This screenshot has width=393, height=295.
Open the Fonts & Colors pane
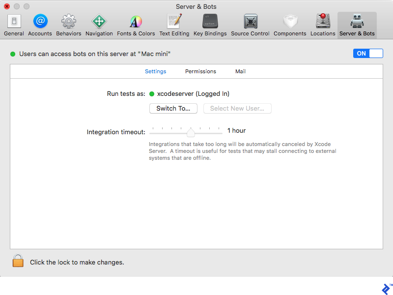136,22
